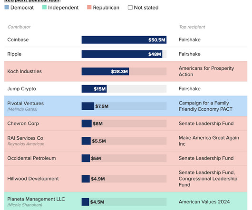The height and width of the screenshot is (210, 252).
Task: Click the $4.5M value label
Action: 97,202
